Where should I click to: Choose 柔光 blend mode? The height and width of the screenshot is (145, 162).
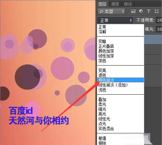tap(121, 104)
